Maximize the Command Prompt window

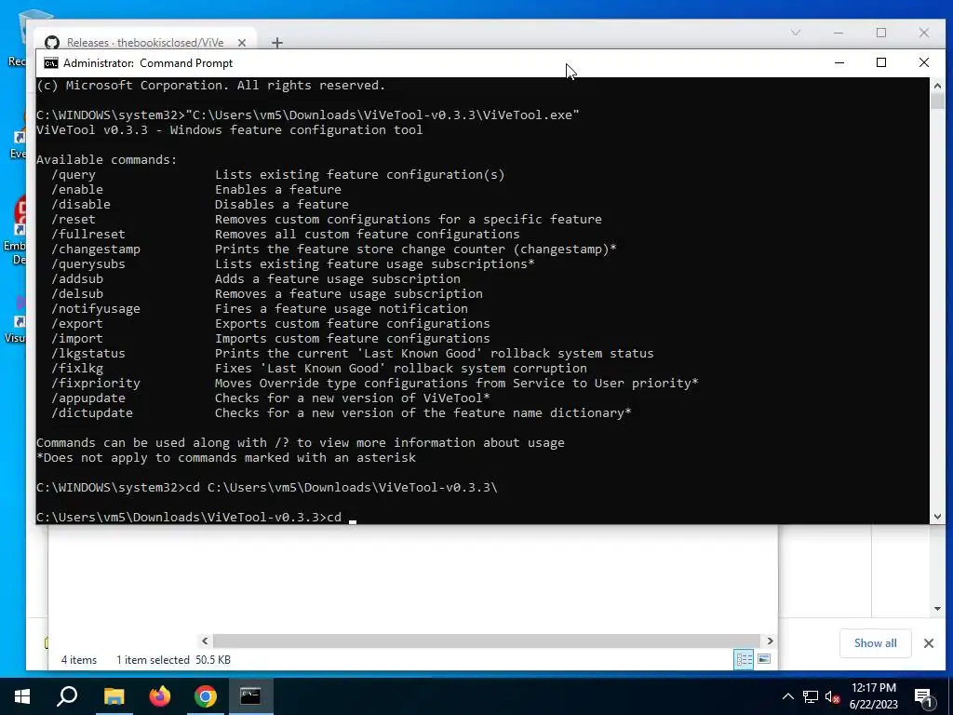coord(881,62)
